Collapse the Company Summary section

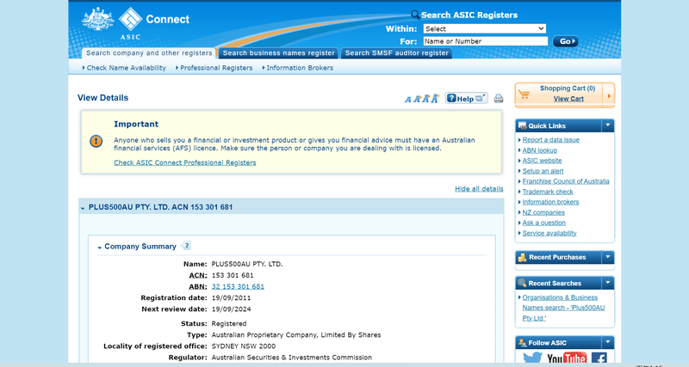point(100,248)
